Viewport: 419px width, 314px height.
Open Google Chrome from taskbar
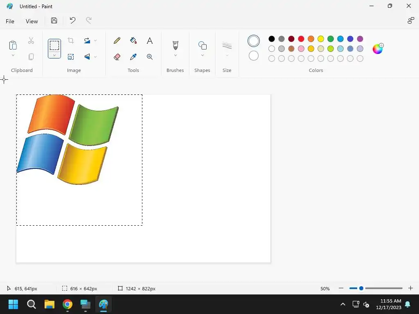68,304
